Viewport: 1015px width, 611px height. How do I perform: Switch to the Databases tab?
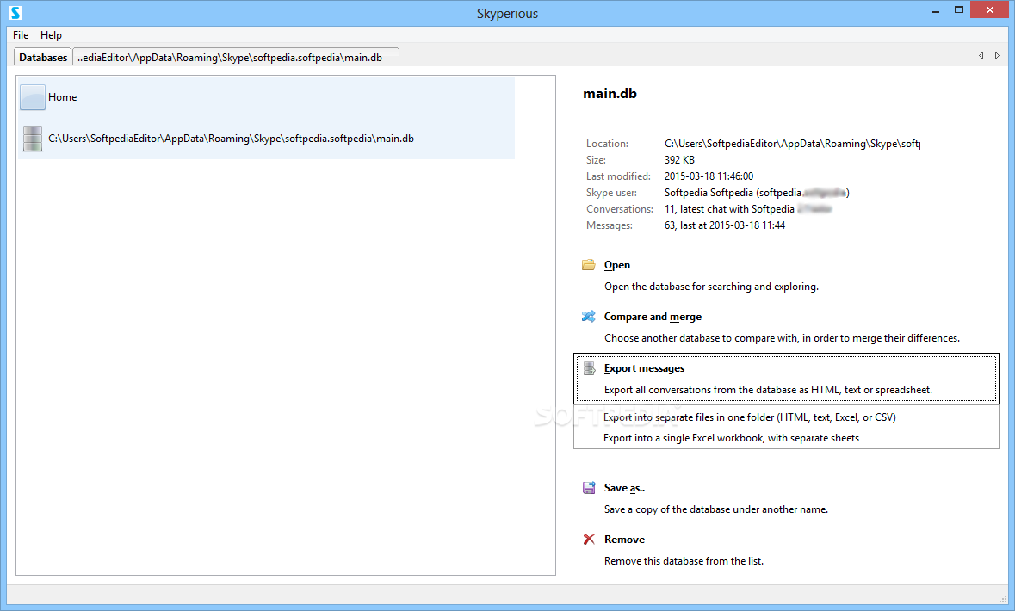(43, 57)
